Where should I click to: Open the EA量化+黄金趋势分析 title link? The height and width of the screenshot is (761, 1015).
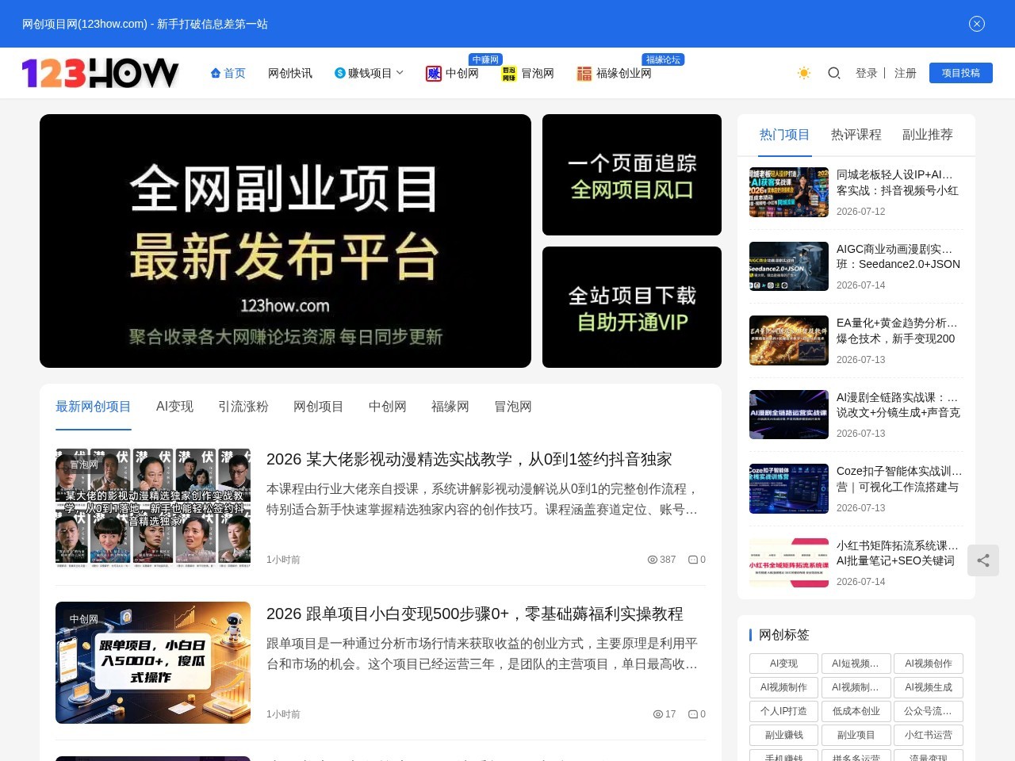click(899, 331)
